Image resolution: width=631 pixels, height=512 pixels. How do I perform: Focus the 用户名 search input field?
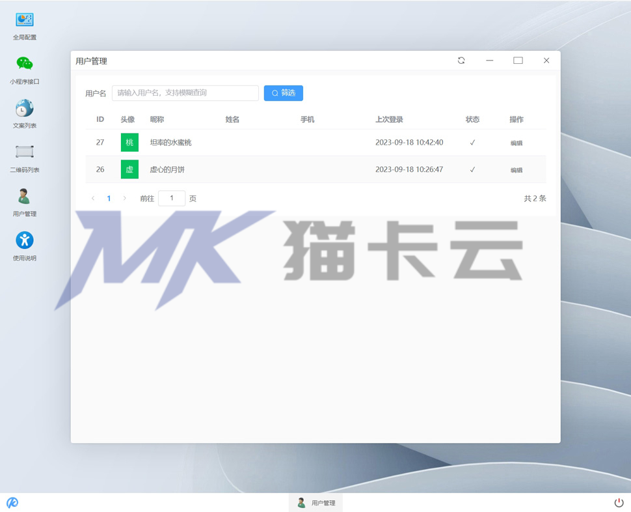pyautogui.click(x=185, y=93)
